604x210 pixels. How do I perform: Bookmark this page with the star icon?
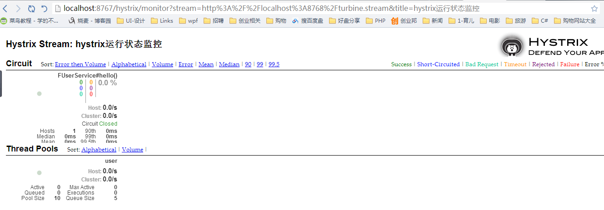click(x=594, y=9)
